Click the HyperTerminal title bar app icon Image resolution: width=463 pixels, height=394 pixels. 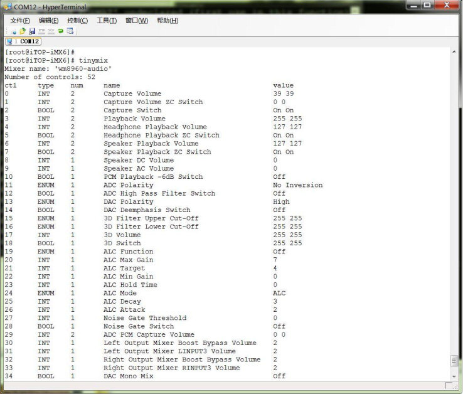pos(8,6)
